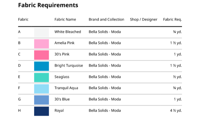This screenshot has width=222, height=129.
Task: Click fabric letter H in first column
Action: (20, 110)
